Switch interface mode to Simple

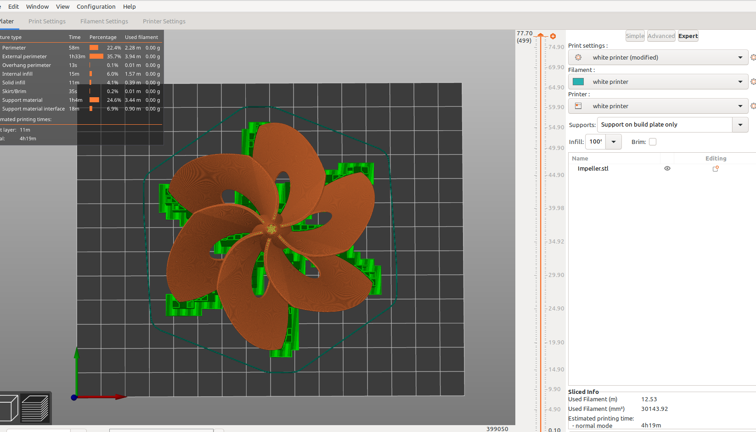pyautogui.click(x=635, y=36)
